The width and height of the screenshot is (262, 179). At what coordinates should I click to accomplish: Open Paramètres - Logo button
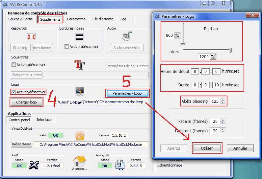pyautogui.click(x=127, y=93)
